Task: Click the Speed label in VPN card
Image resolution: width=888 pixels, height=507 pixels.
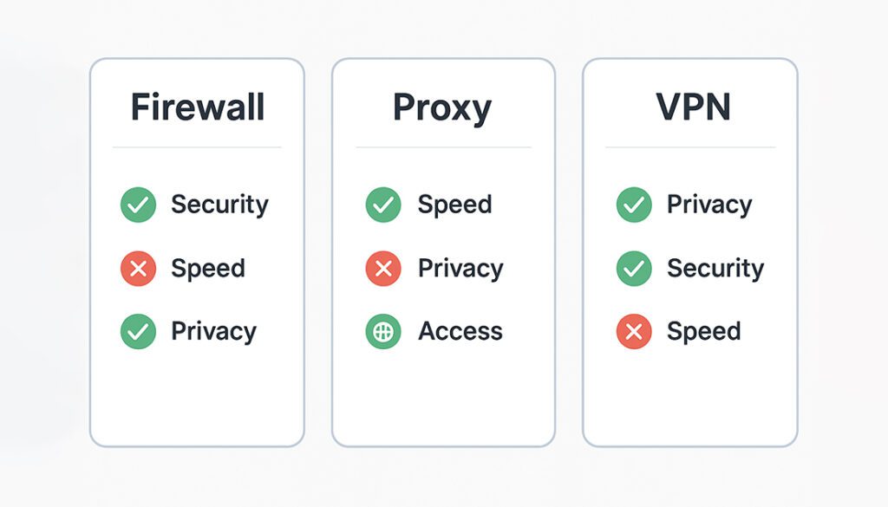Action: point(704,332)
